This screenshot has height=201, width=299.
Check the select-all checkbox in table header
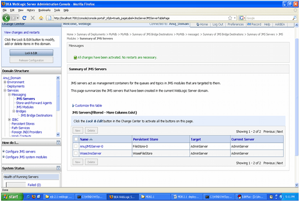(76, 139)
